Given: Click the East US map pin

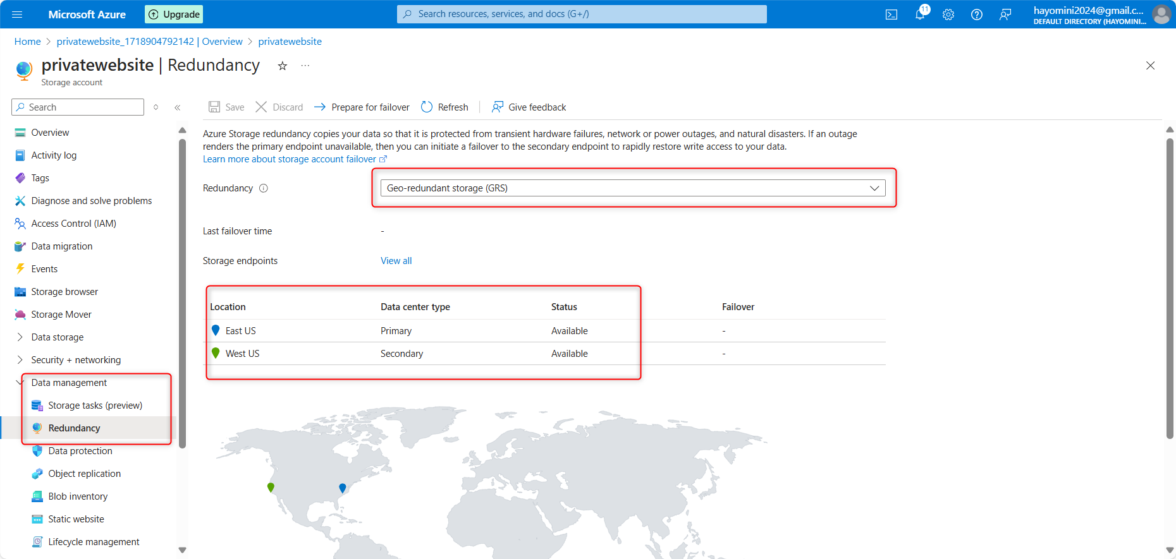Looking at the screenshot, I should (343, 488).
